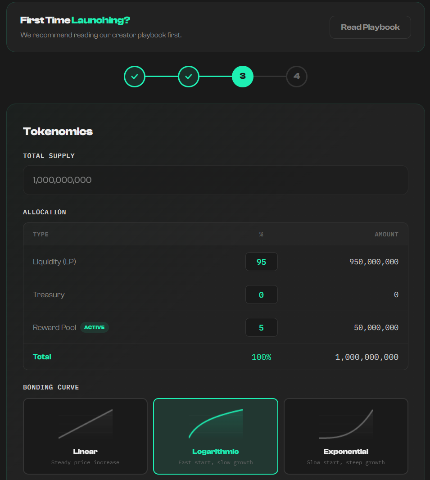The image size is (430, 480).
Task: Select the Linear bonding curve card
Action: (85, 436)
